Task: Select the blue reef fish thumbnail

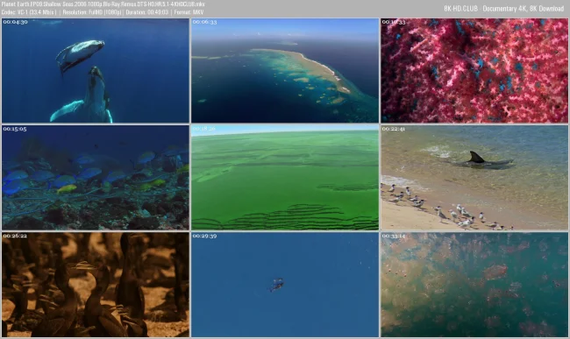Action: point(96,178)
